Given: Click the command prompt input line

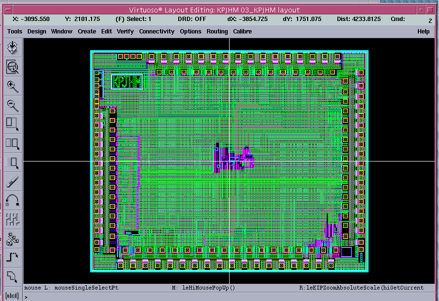Looking at the screenshot, I should pos(229,297).
